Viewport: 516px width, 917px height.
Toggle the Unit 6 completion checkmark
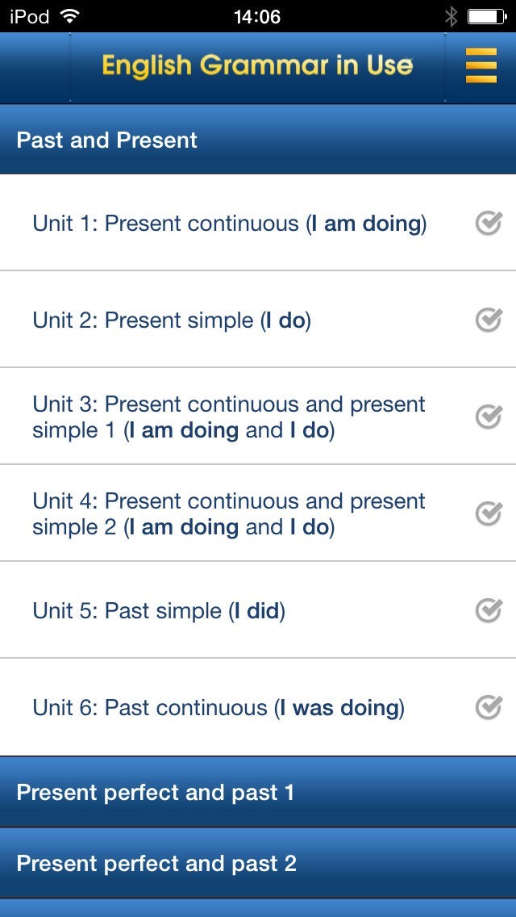click(489, 707)
